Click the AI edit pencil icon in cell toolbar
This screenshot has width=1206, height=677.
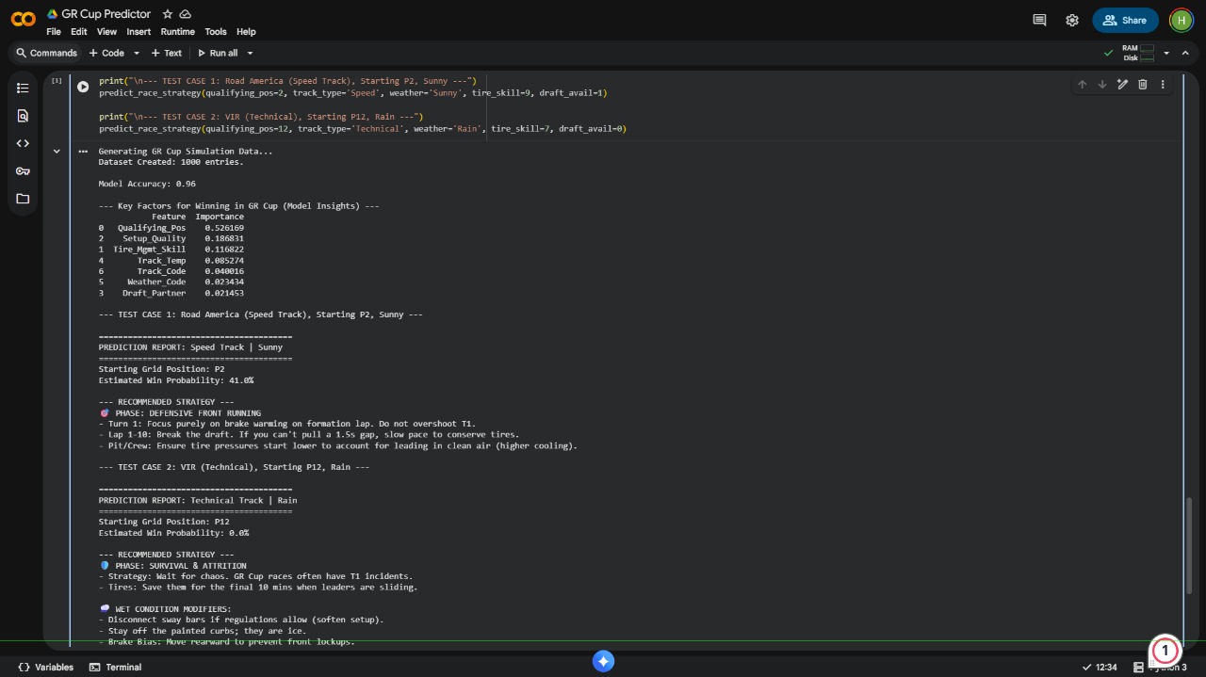point(1122,84)
